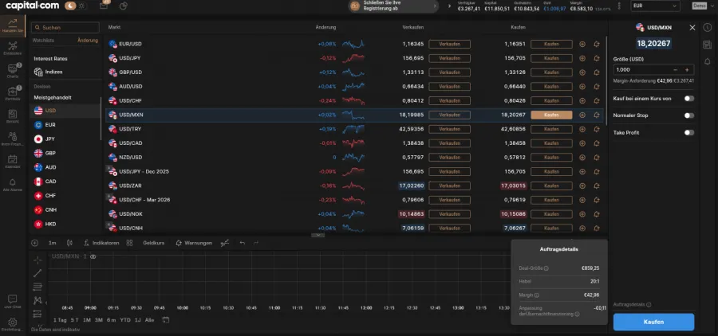The height and width of the screenshot is (336, 718).
Task: Open the Warnungen alerts button
Action: coord(194,243)
